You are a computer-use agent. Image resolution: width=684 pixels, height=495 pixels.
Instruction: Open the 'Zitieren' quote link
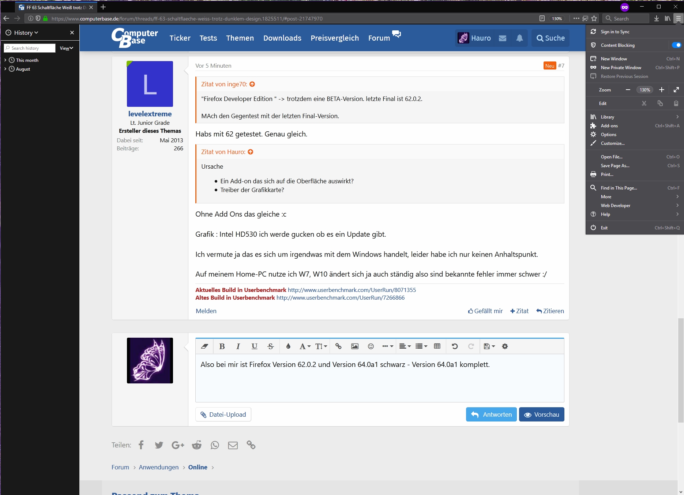550,311
